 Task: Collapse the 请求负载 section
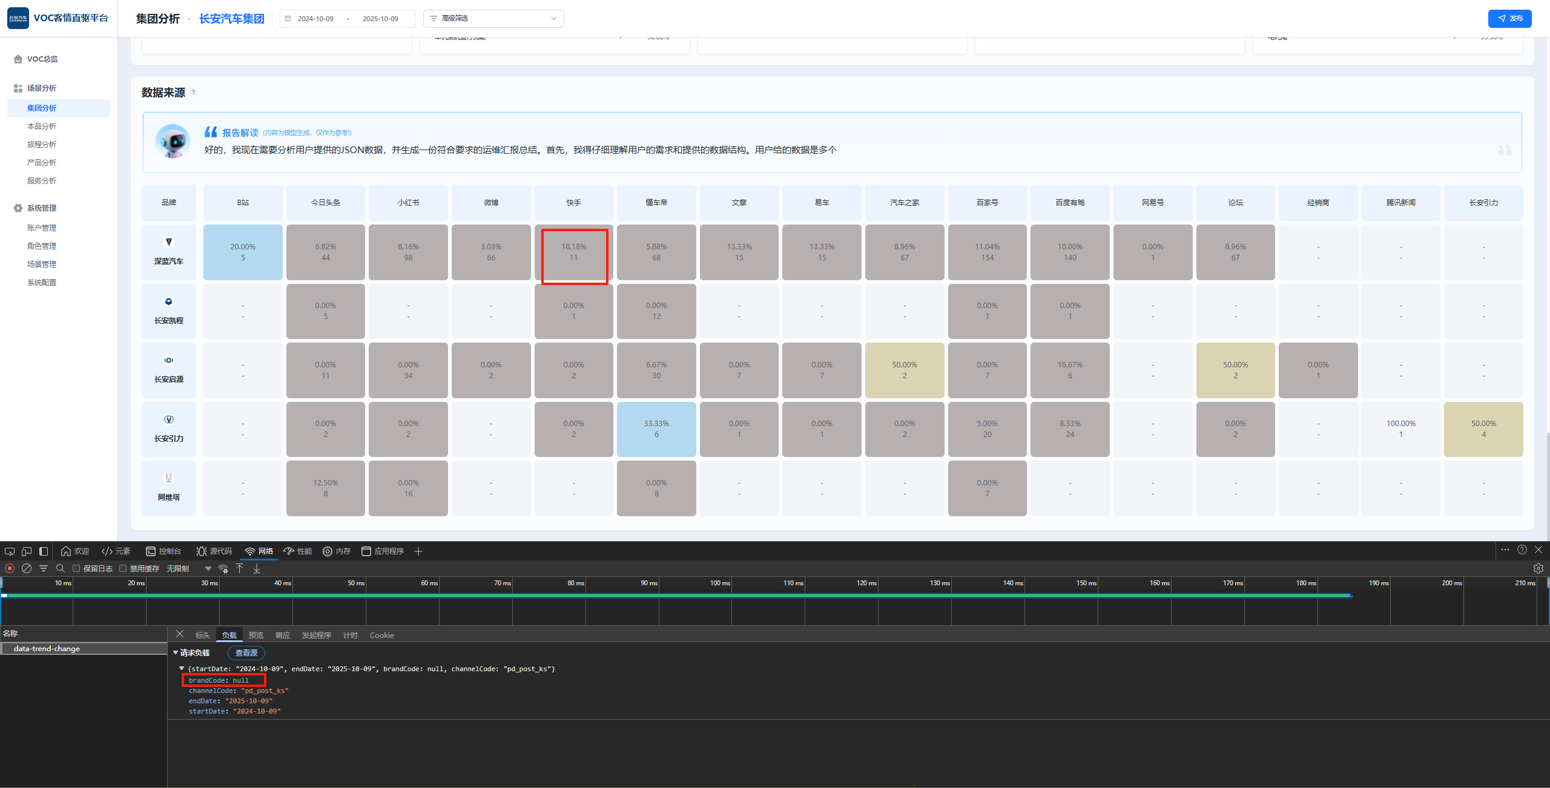[176, 652]
